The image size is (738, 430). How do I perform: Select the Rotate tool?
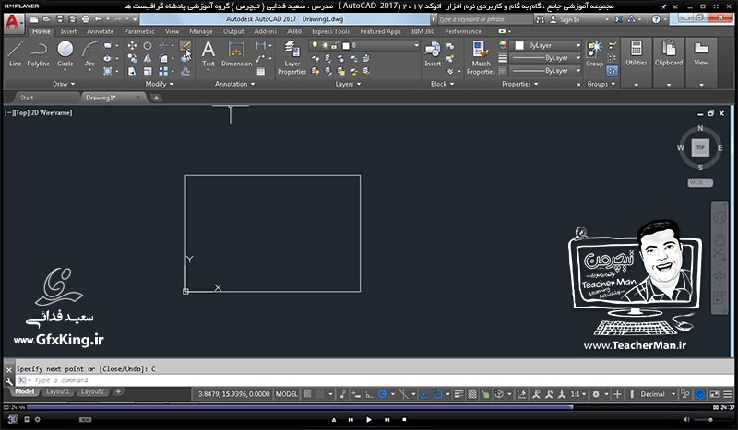pos(148,46)
